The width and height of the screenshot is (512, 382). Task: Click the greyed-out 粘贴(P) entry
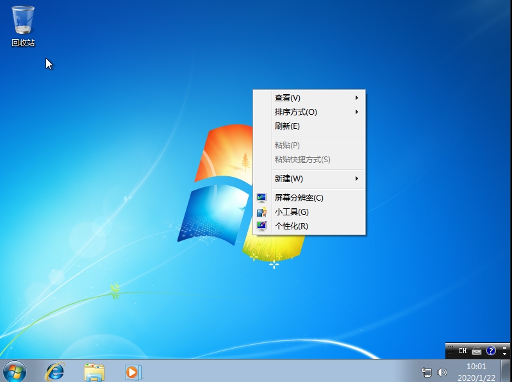click(x=310, y=145)
